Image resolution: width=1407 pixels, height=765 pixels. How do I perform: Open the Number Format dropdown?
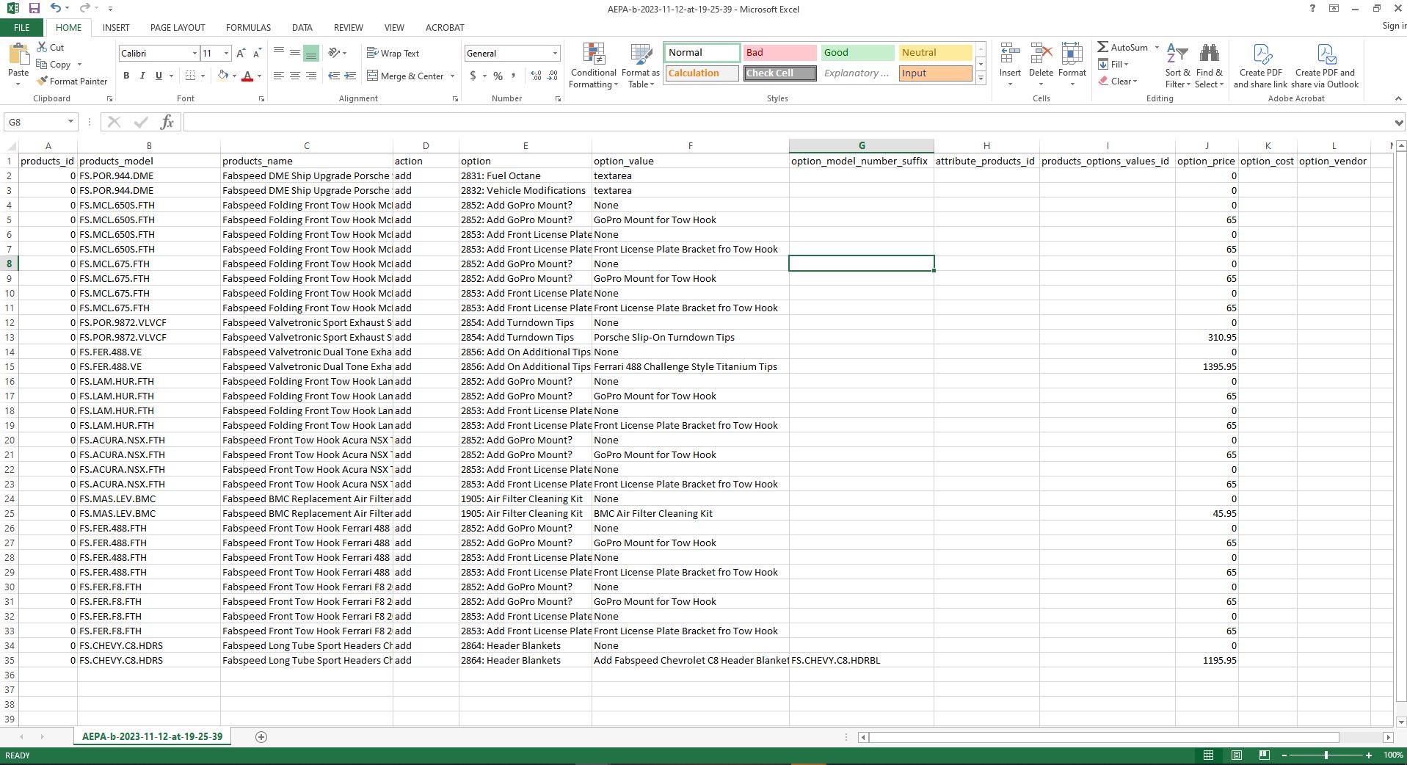click(555, 53)
